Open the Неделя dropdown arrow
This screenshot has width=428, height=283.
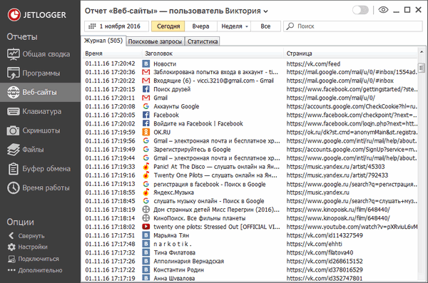(247, 26)
